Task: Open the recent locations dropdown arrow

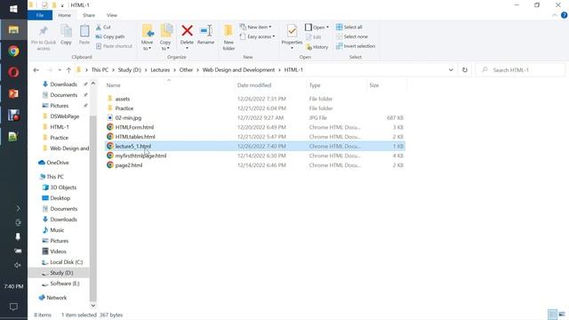Action: [x=60, y=70]
